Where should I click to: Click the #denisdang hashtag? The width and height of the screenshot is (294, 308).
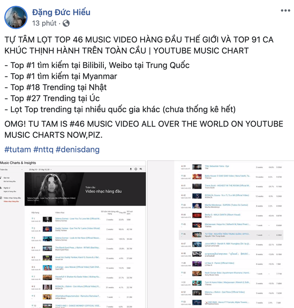click(x=78, y=150)
